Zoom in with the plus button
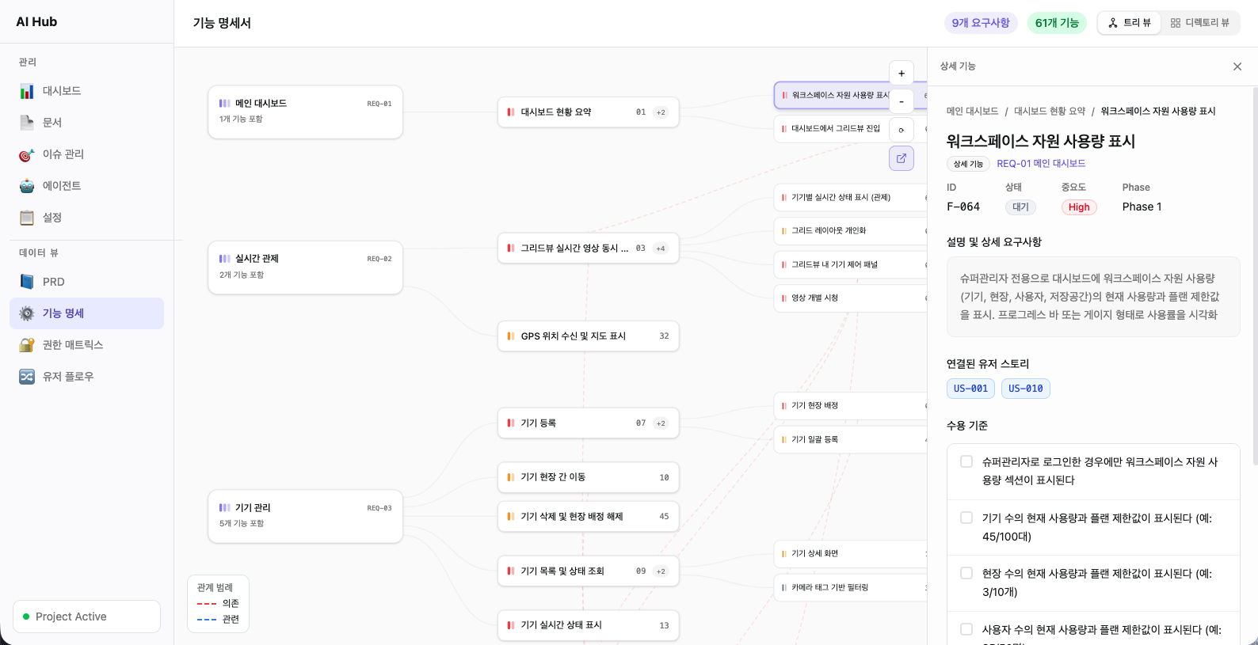The image size is (1258, 645). pos(902,74)
